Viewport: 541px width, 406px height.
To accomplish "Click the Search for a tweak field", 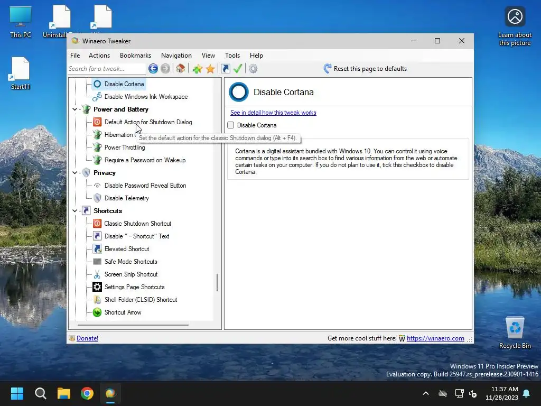I will (x=107, y=69).
